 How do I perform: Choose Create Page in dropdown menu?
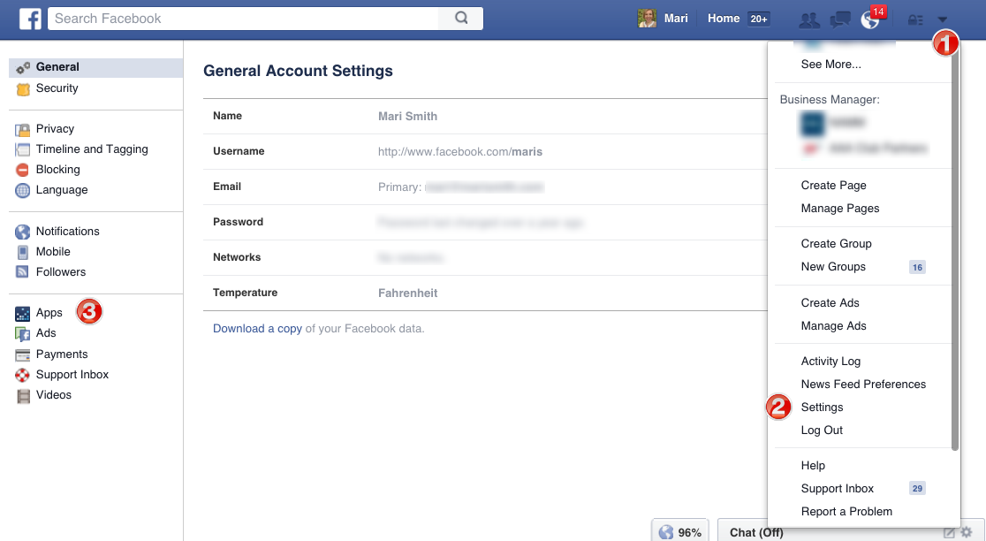pyautogui.click(x=833, y=186)
